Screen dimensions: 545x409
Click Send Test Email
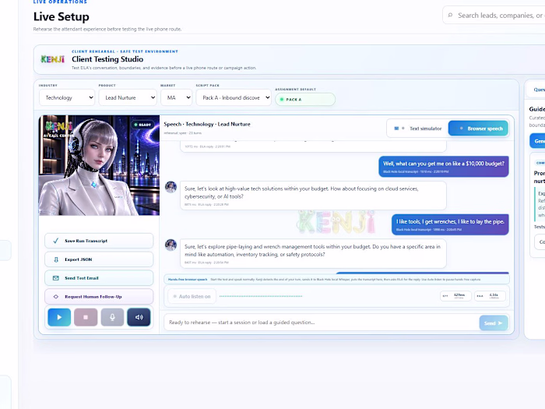coord(99,278)
